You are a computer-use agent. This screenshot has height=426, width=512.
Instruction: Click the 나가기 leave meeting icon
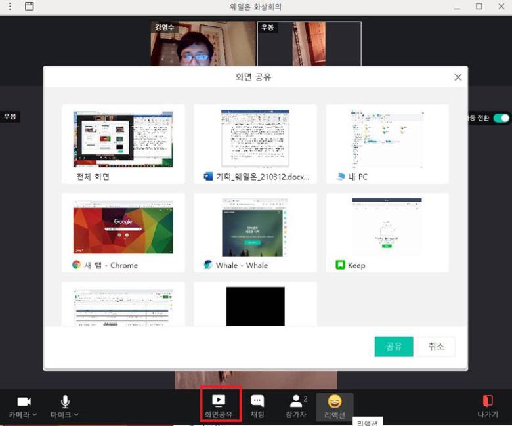click(487, 400)
